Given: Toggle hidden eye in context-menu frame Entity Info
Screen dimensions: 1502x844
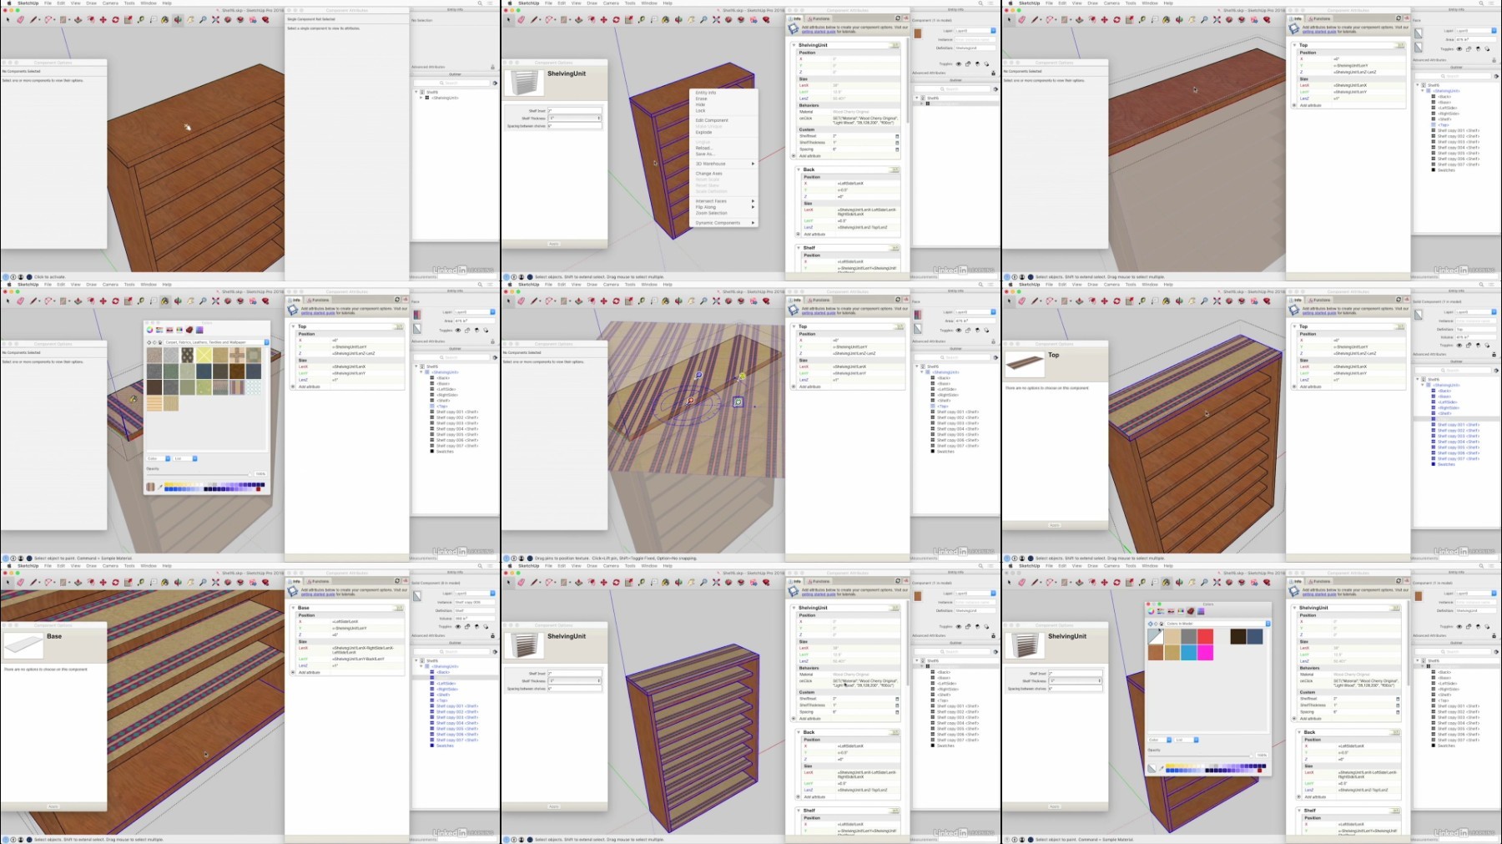Looking at the screenshot, I should (958, 63).
